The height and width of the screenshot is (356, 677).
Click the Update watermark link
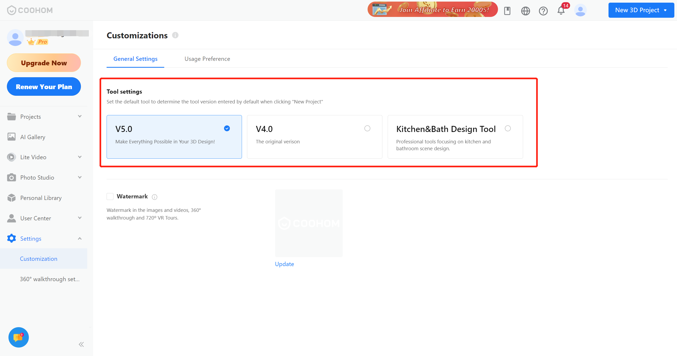284,264
